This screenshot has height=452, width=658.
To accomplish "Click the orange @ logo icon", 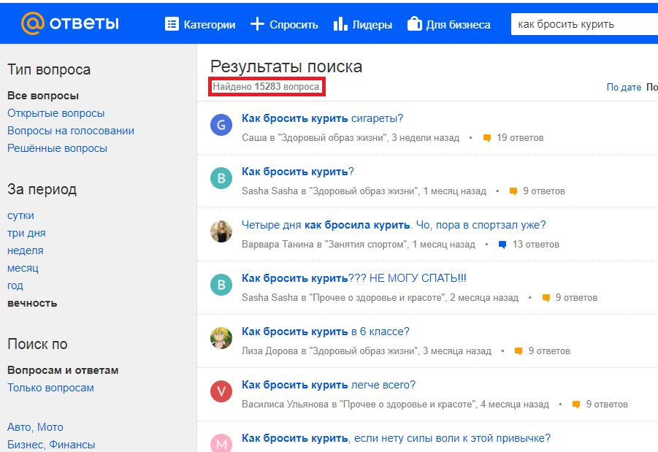I will pyautogui.click(x=32, y=23).
